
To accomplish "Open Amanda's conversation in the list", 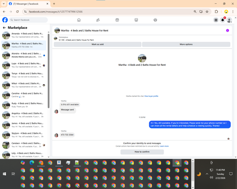I will coord(24,35).
